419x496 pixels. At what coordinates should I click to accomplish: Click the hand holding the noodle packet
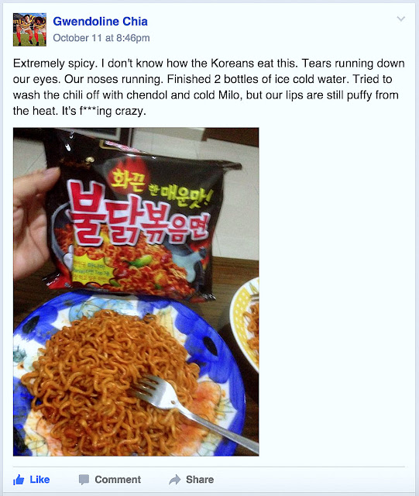pyautogui.click(x=32, y=223)
